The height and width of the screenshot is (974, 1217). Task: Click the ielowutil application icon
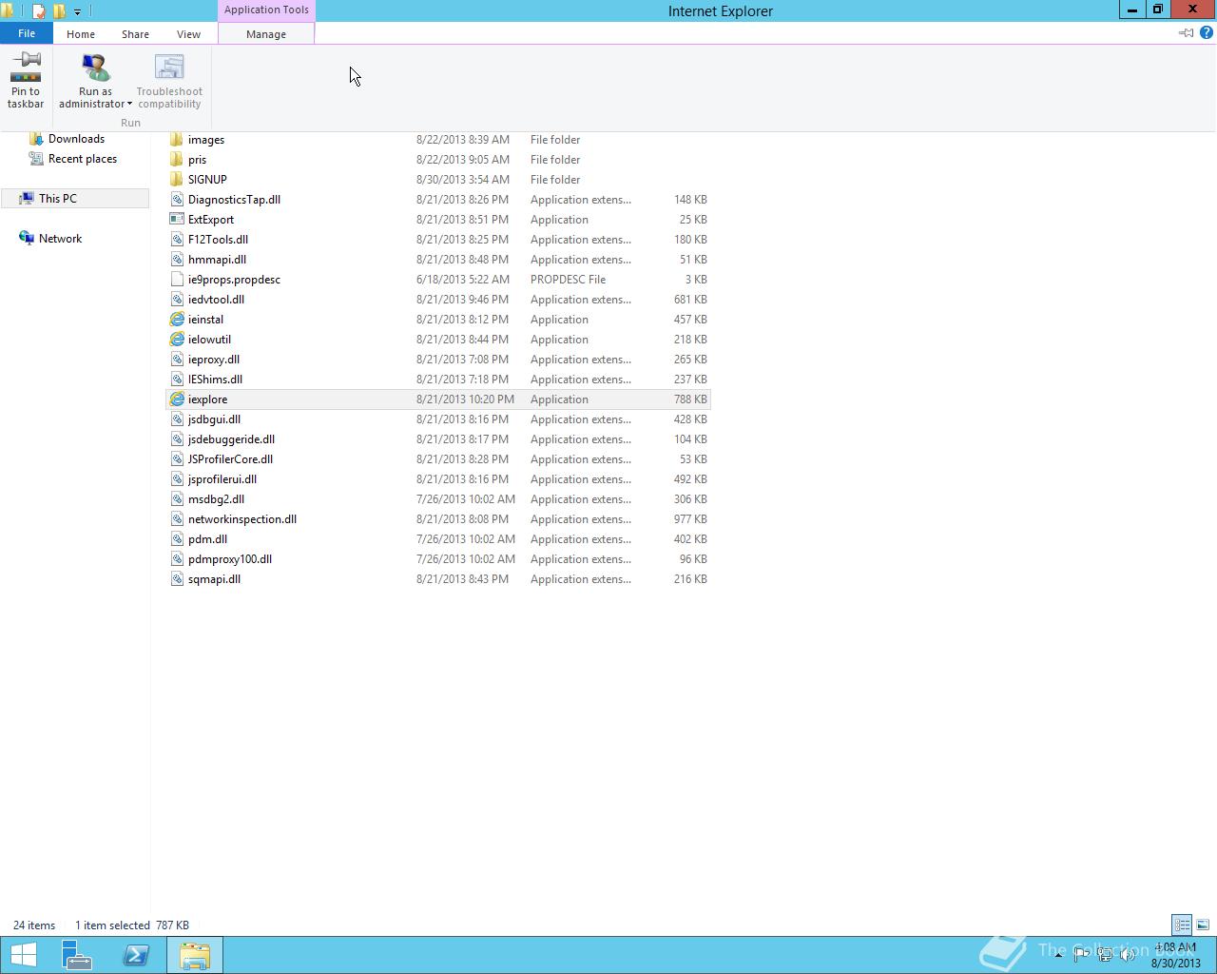click(177, 340)
